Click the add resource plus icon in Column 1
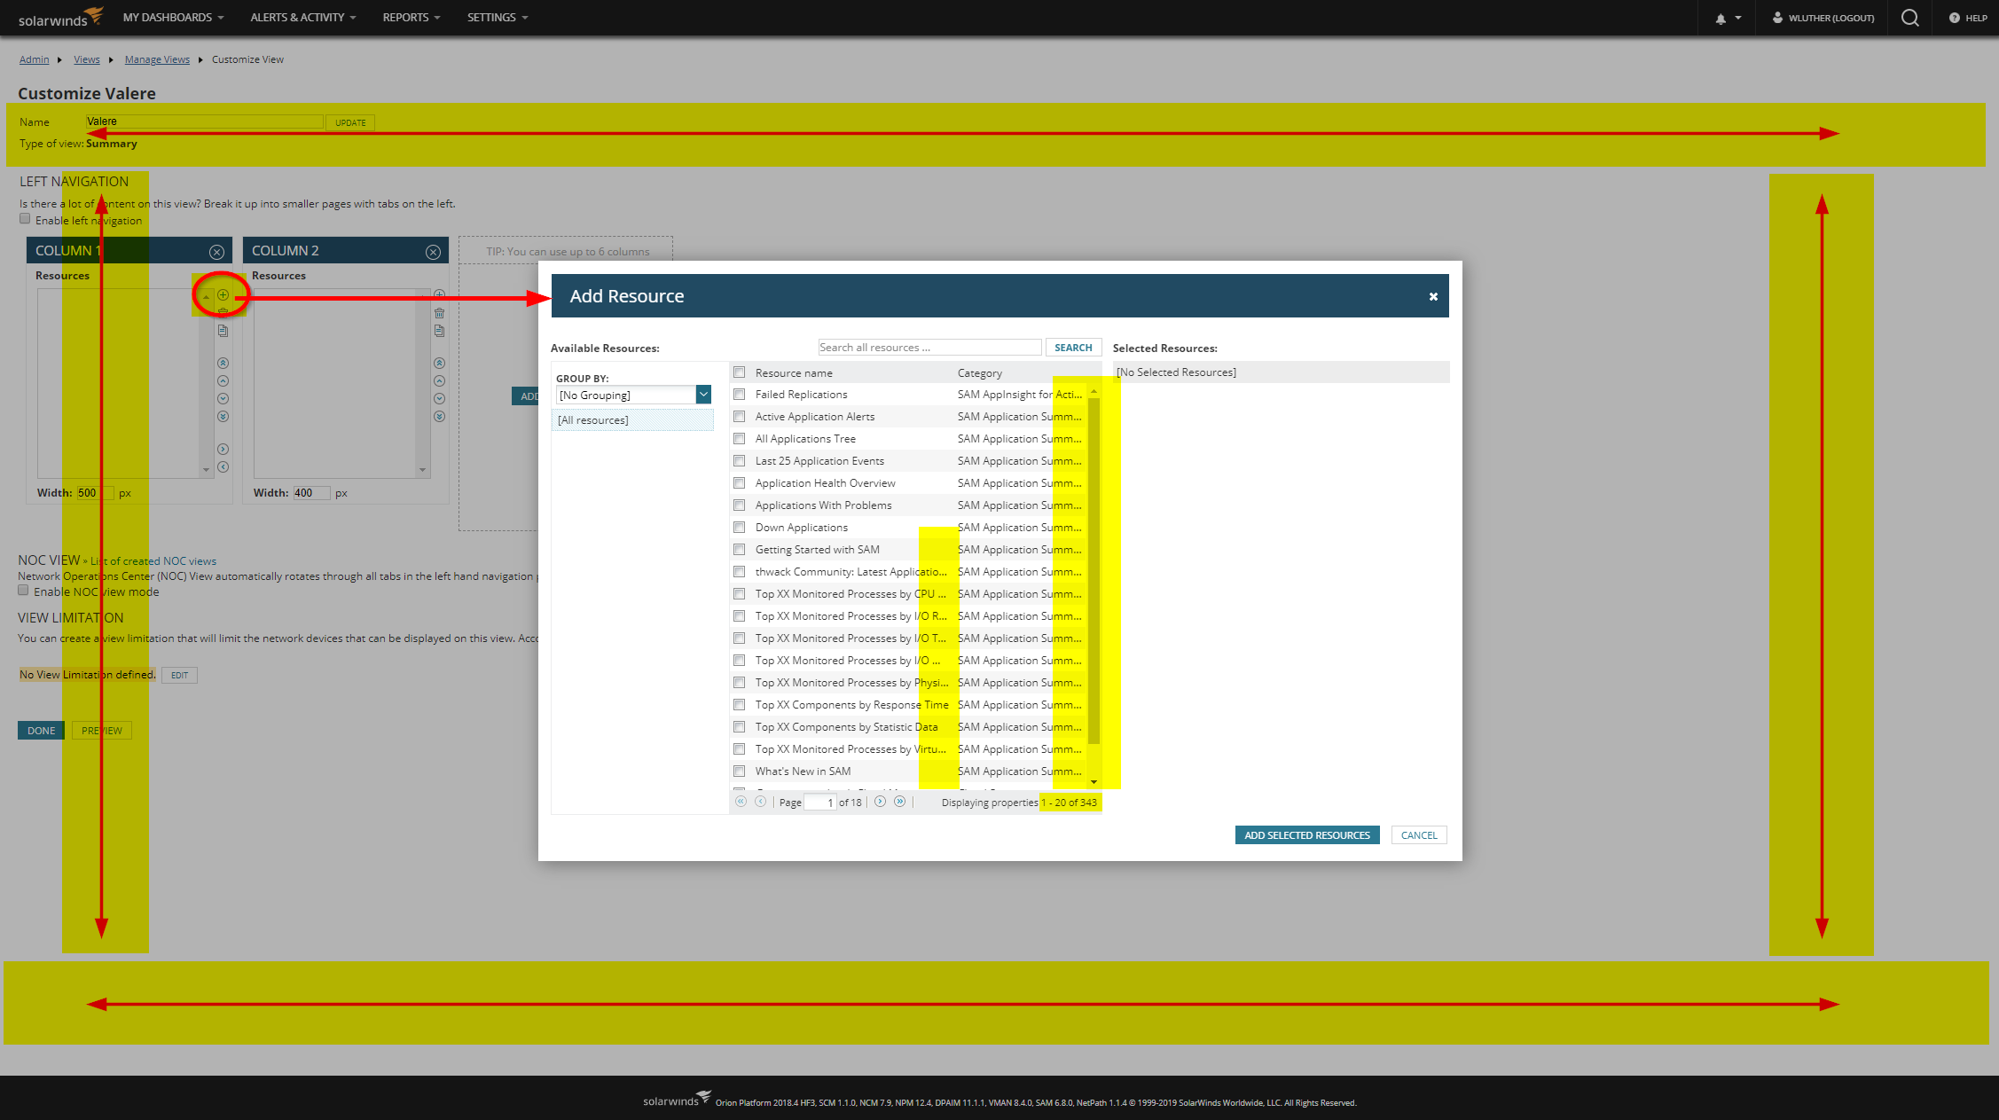 tap(223, 294)
